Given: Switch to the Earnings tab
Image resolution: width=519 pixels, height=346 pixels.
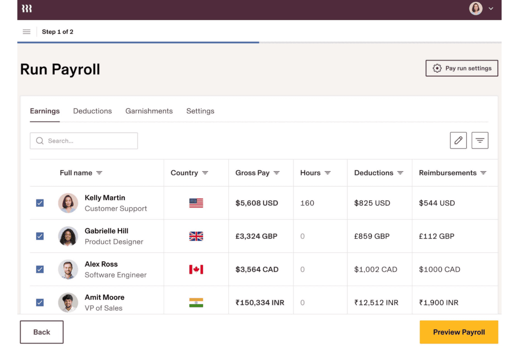Looking at the screenshot, I should point(45,111).
